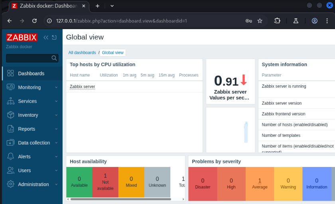
Task: Expand the Inventory menu chevron
Action: pos(56,115)
